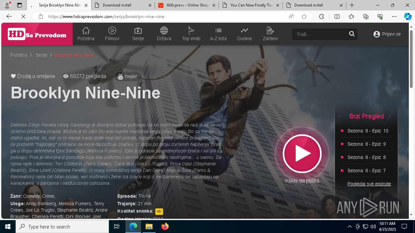415x233 pixels.
Task: Open taskbar clock showing 10:11 AM
Action: 387,227
